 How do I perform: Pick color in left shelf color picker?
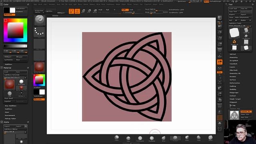click(x=39, y=80)
